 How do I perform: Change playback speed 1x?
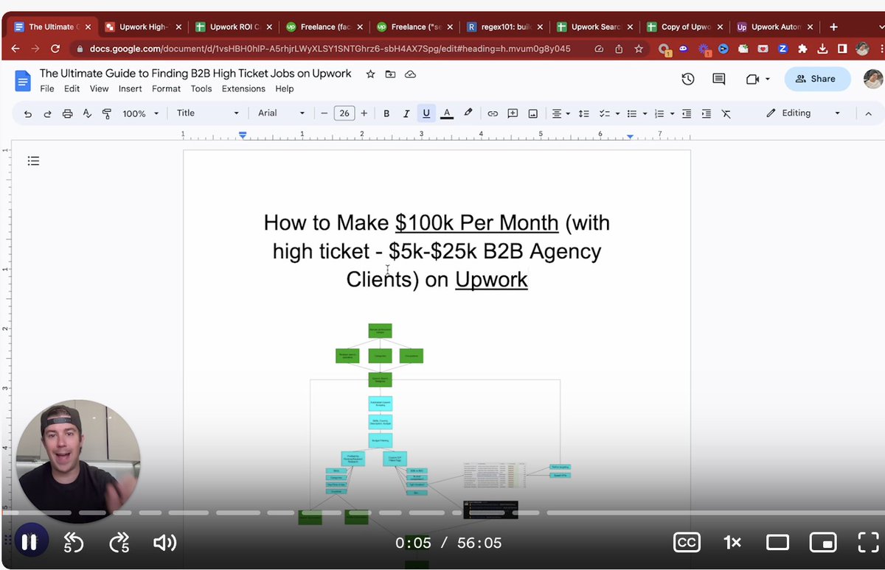coord(732,543)
